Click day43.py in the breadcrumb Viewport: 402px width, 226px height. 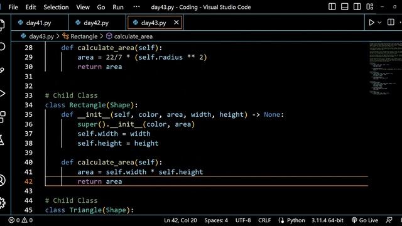41,36
